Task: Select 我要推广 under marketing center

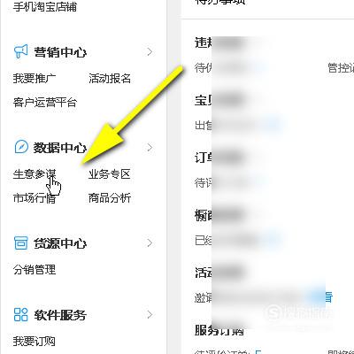Action: click(x=35, y=79)
